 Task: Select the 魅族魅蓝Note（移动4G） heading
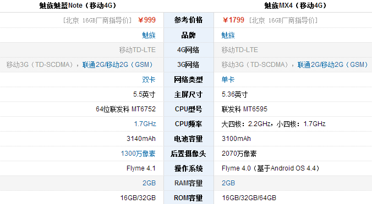coord(78,5)
